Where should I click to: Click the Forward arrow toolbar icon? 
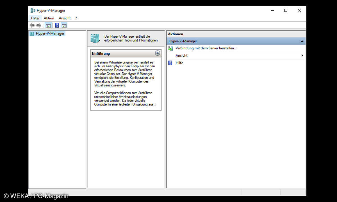click(39, 26)
